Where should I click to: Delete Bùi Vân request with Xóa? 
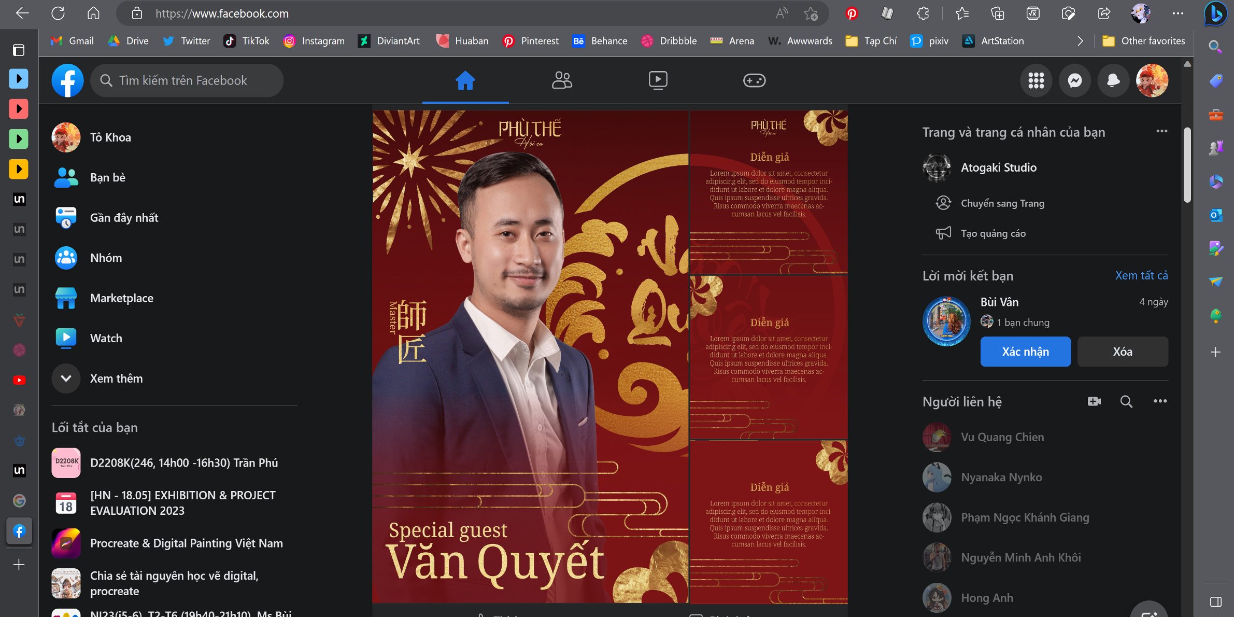1123,352
